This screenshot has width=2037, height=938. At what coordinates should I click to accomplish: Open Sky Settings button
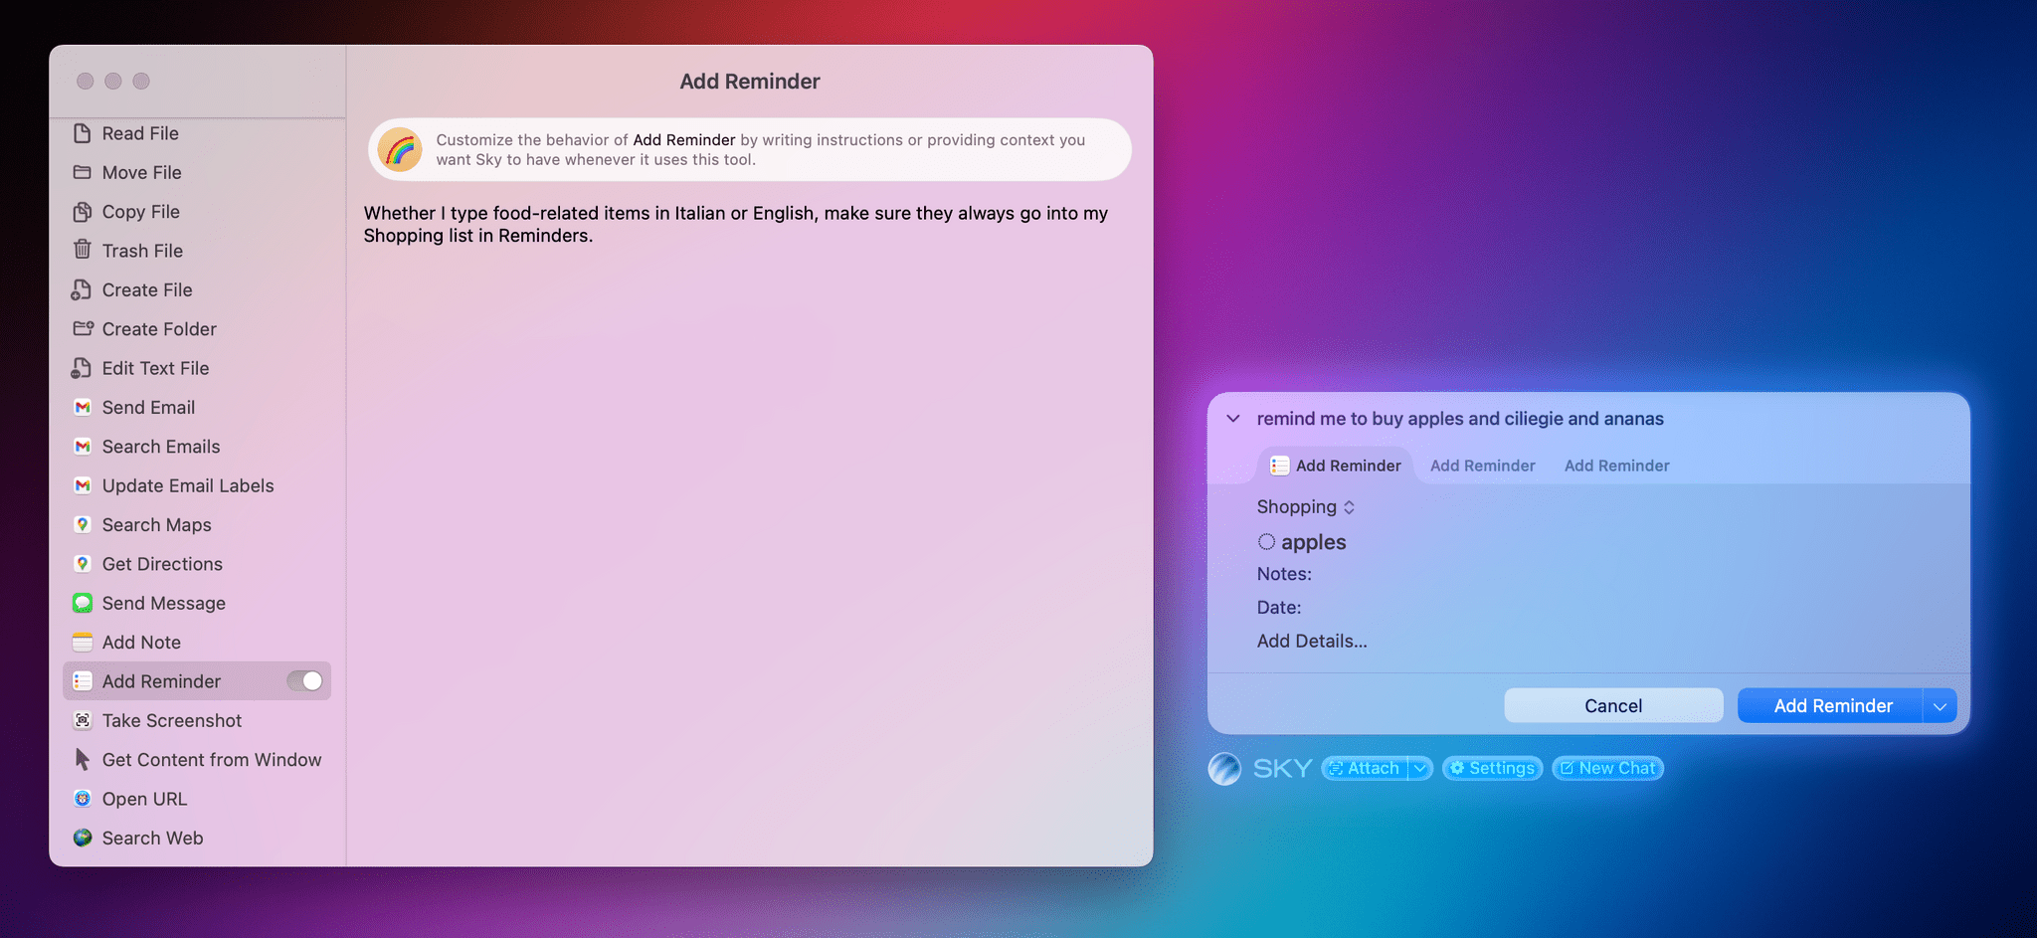click(x=1492, y=768)
